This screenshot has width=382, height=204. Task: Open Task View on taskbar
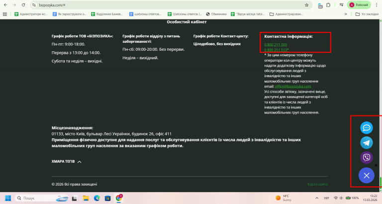pos(74,198)
